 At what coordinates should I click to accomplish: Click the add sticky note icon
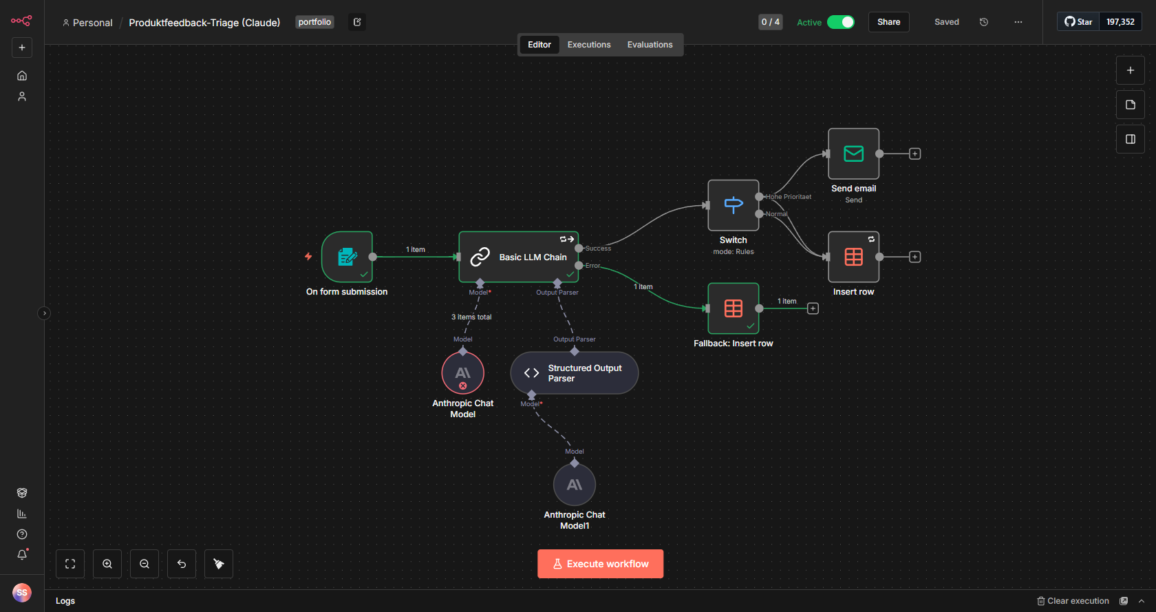(x=1131, y=105)
